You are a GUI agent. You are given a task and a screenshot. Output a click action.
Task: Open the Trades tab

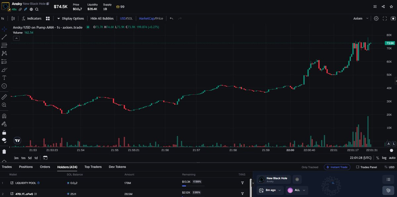point(7,167)
